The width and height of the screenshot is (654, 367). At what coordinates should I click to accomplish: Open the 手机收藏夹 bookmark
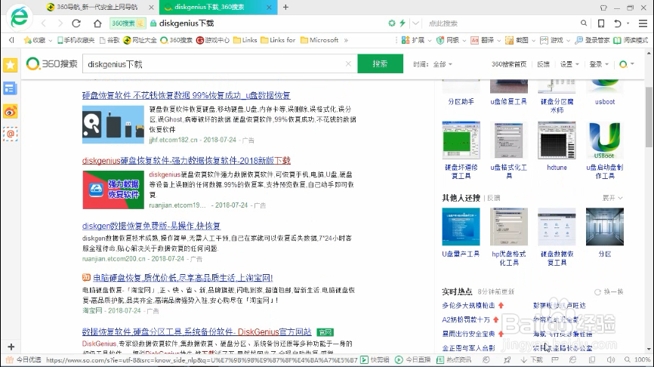click(76, 40)
